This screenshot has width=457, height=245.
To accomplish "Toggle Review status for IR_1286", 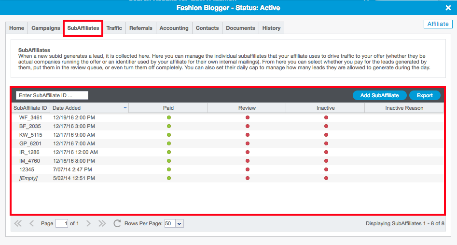I will (x=248, y=152).
